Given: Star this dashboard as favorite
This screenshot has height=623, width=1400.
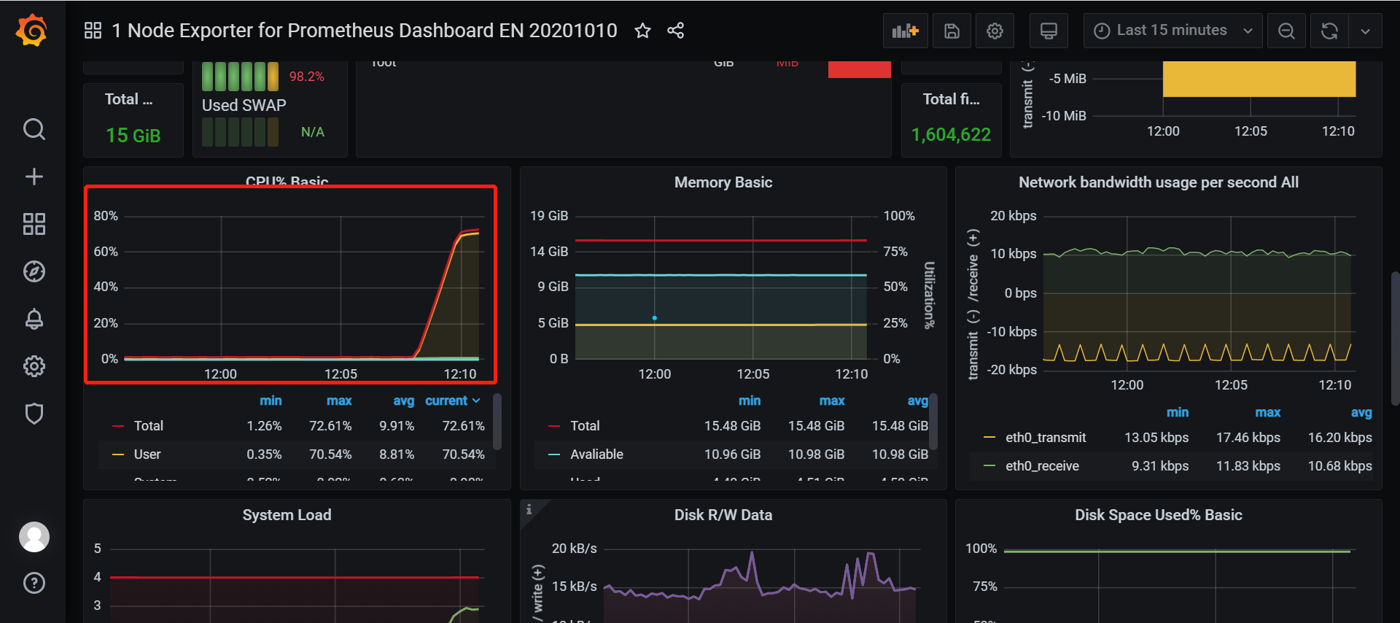Looking at the screenshot, I should (642, 31).
